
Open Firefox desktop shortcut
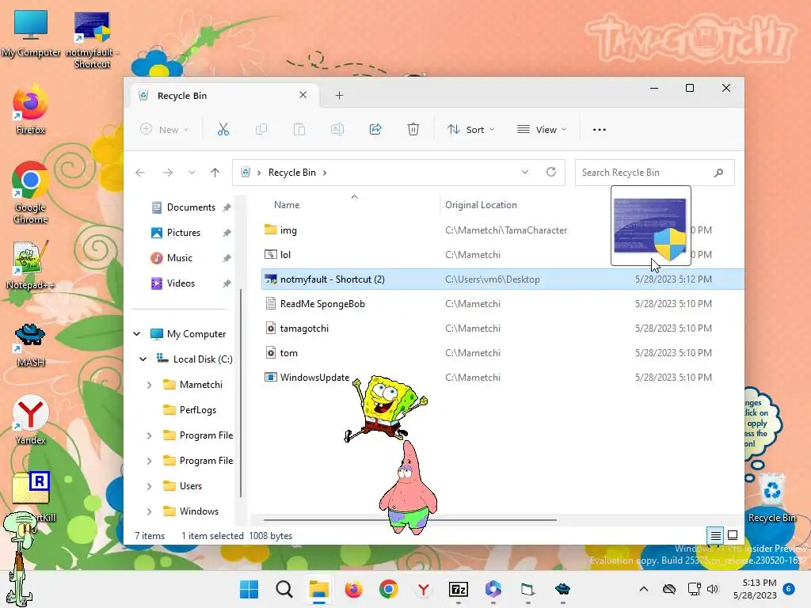tap(31, 111)
